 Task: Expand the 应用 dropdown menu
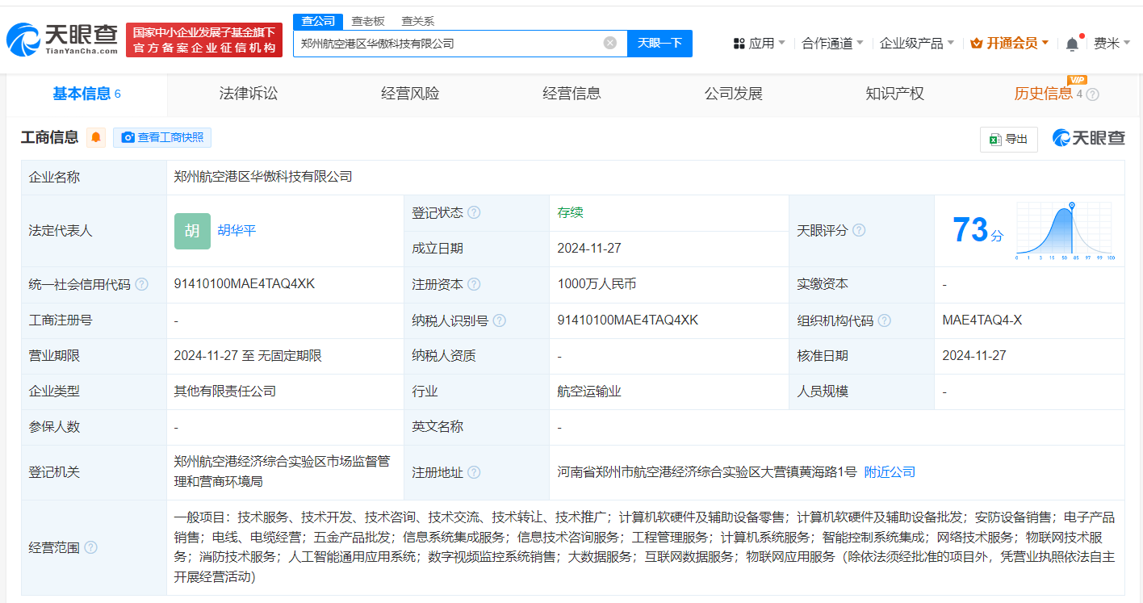tap(759, 44)
